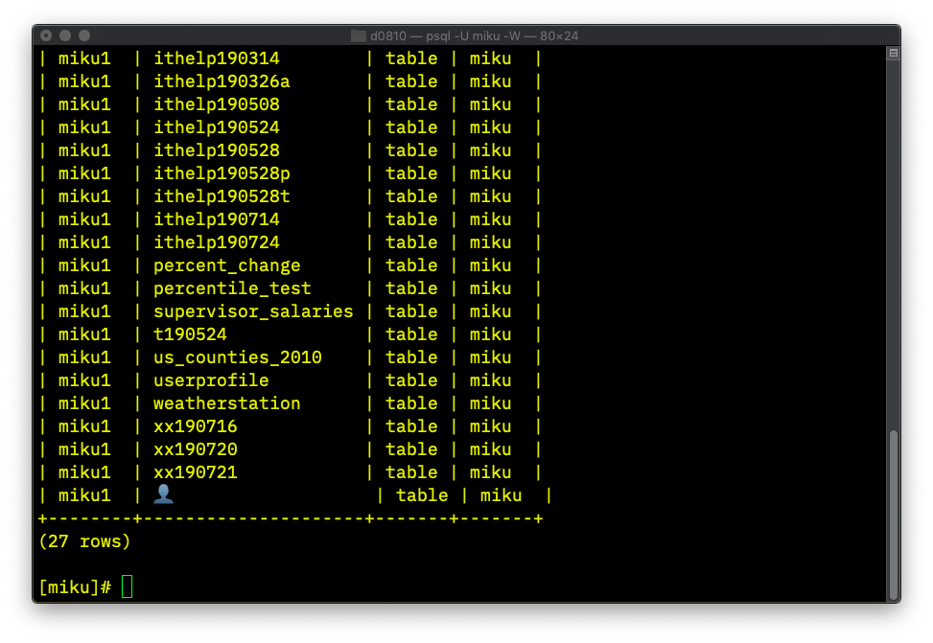Click table name ithelp190528p
This screenshot has height=643, width=933.
[x=222, y=173]
